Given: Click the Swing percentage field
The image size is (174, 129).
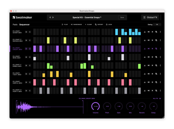Looking at the screenshot, I should [157, 25].
